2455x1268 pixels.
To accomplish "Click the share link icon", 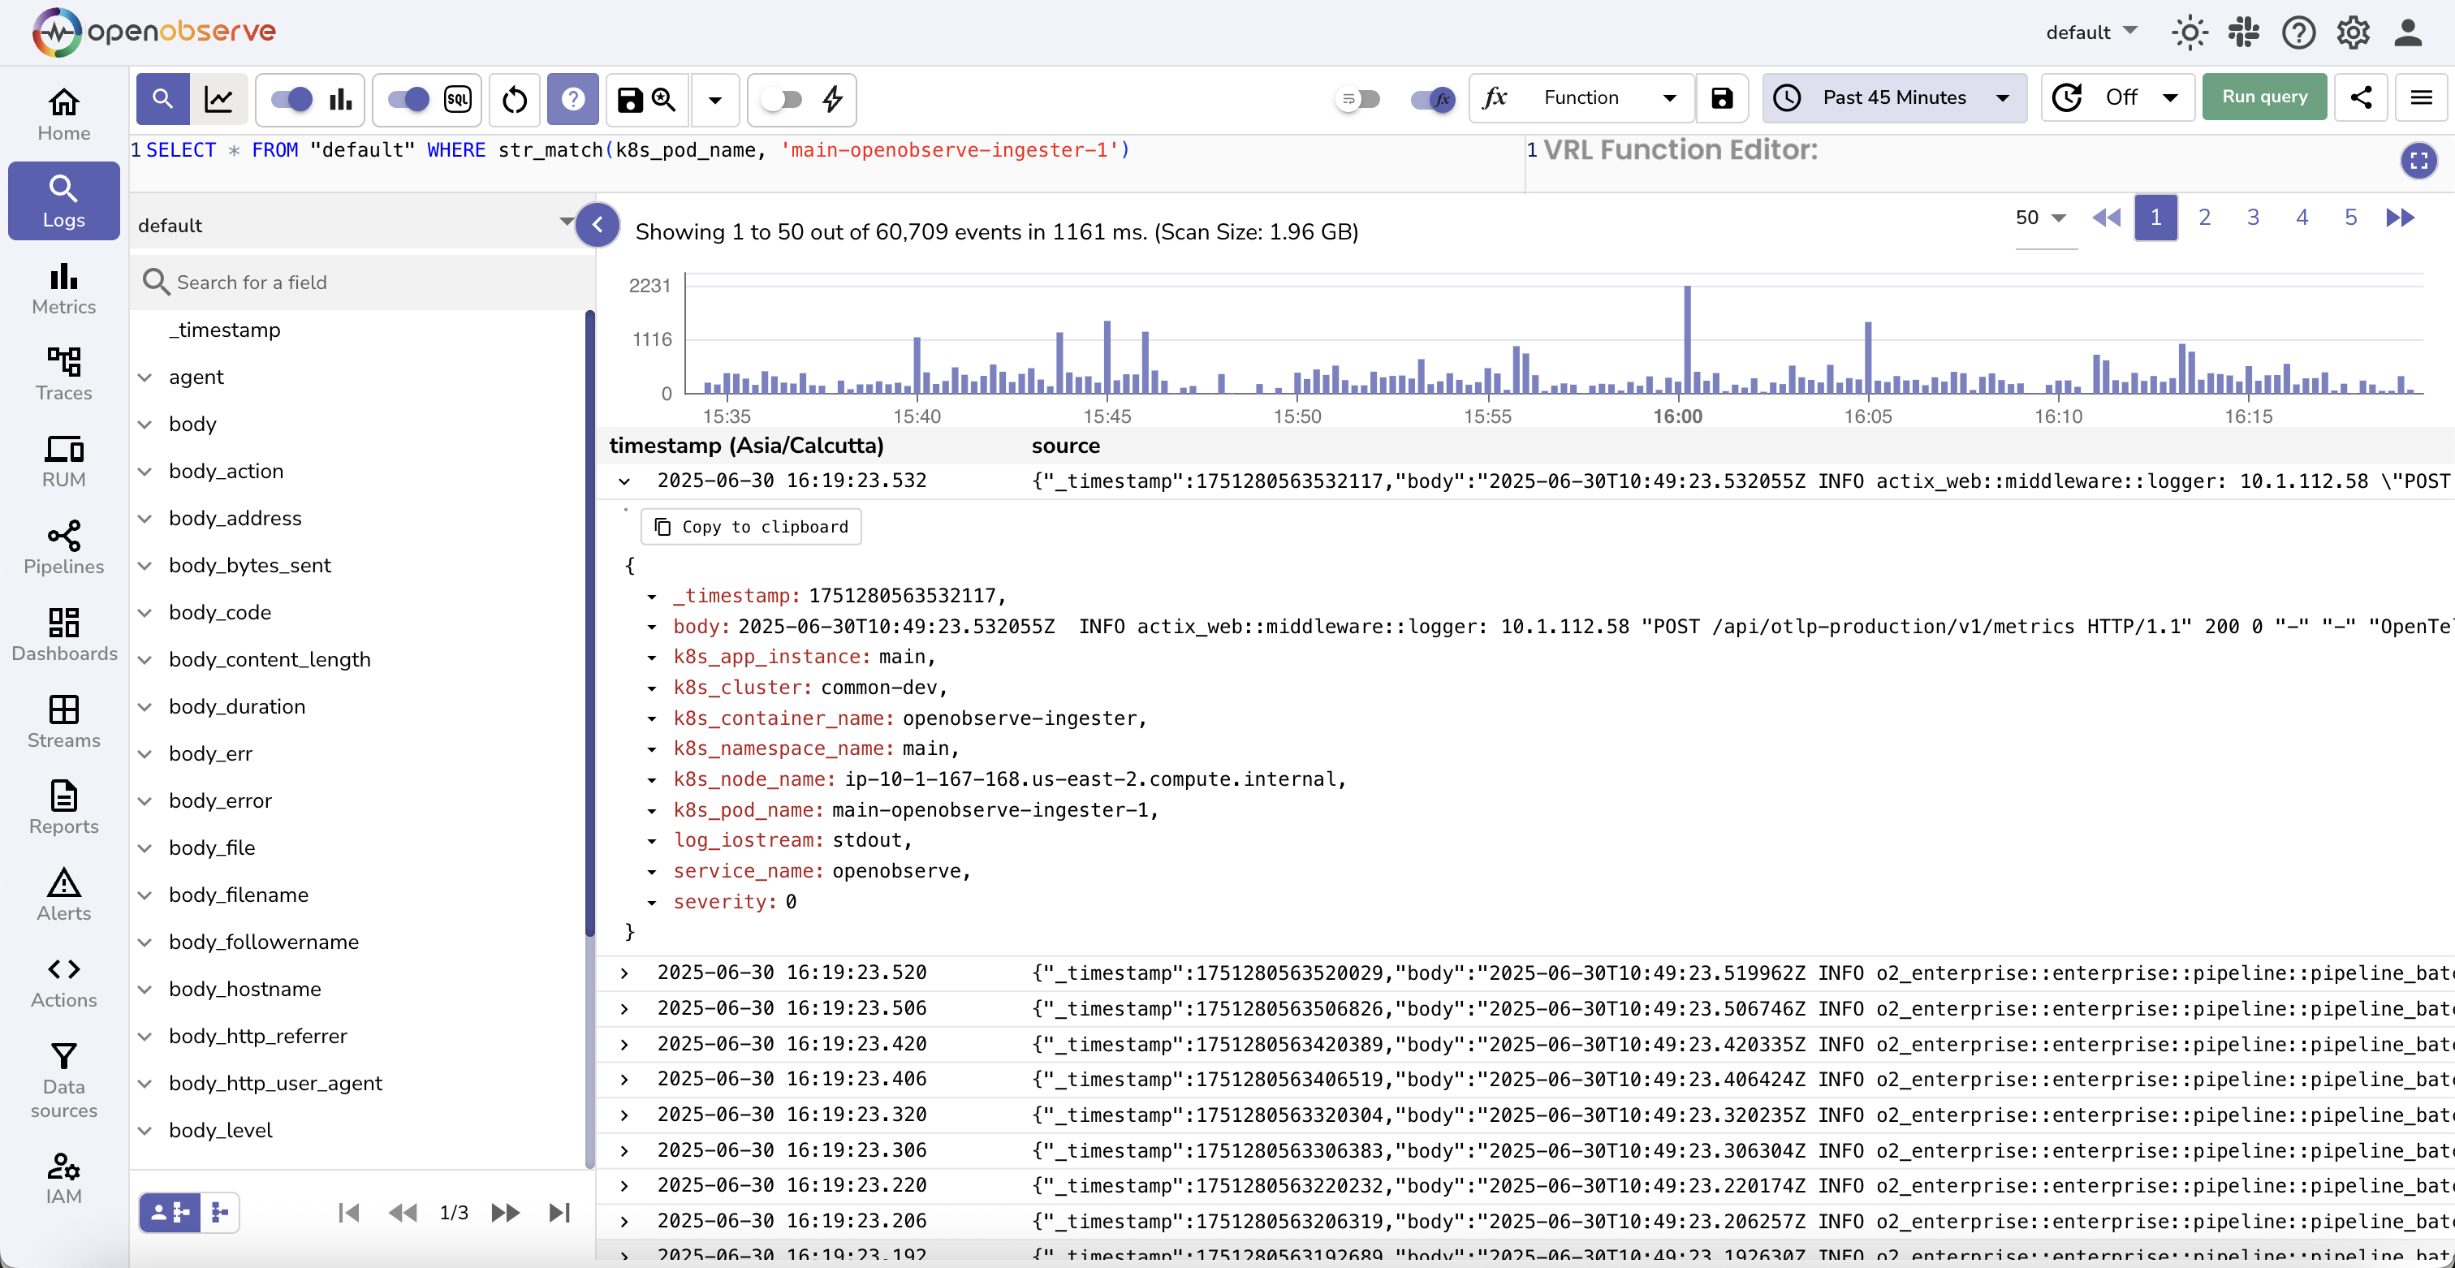I will [2361, 97].
